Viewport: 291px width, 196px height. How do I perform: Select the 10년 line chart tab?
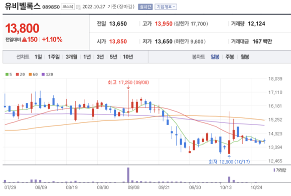(128, 57)
